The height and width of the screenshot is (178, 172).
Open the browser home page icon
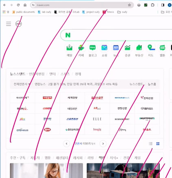tap(25, 5)
